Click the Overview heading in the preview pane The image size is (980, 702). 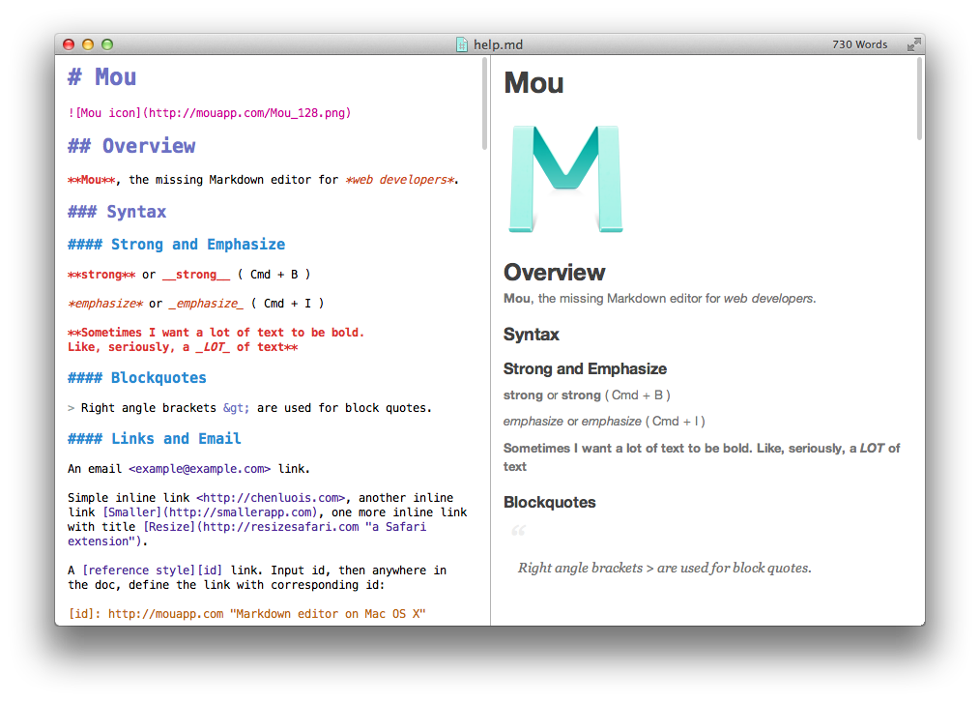554,273
